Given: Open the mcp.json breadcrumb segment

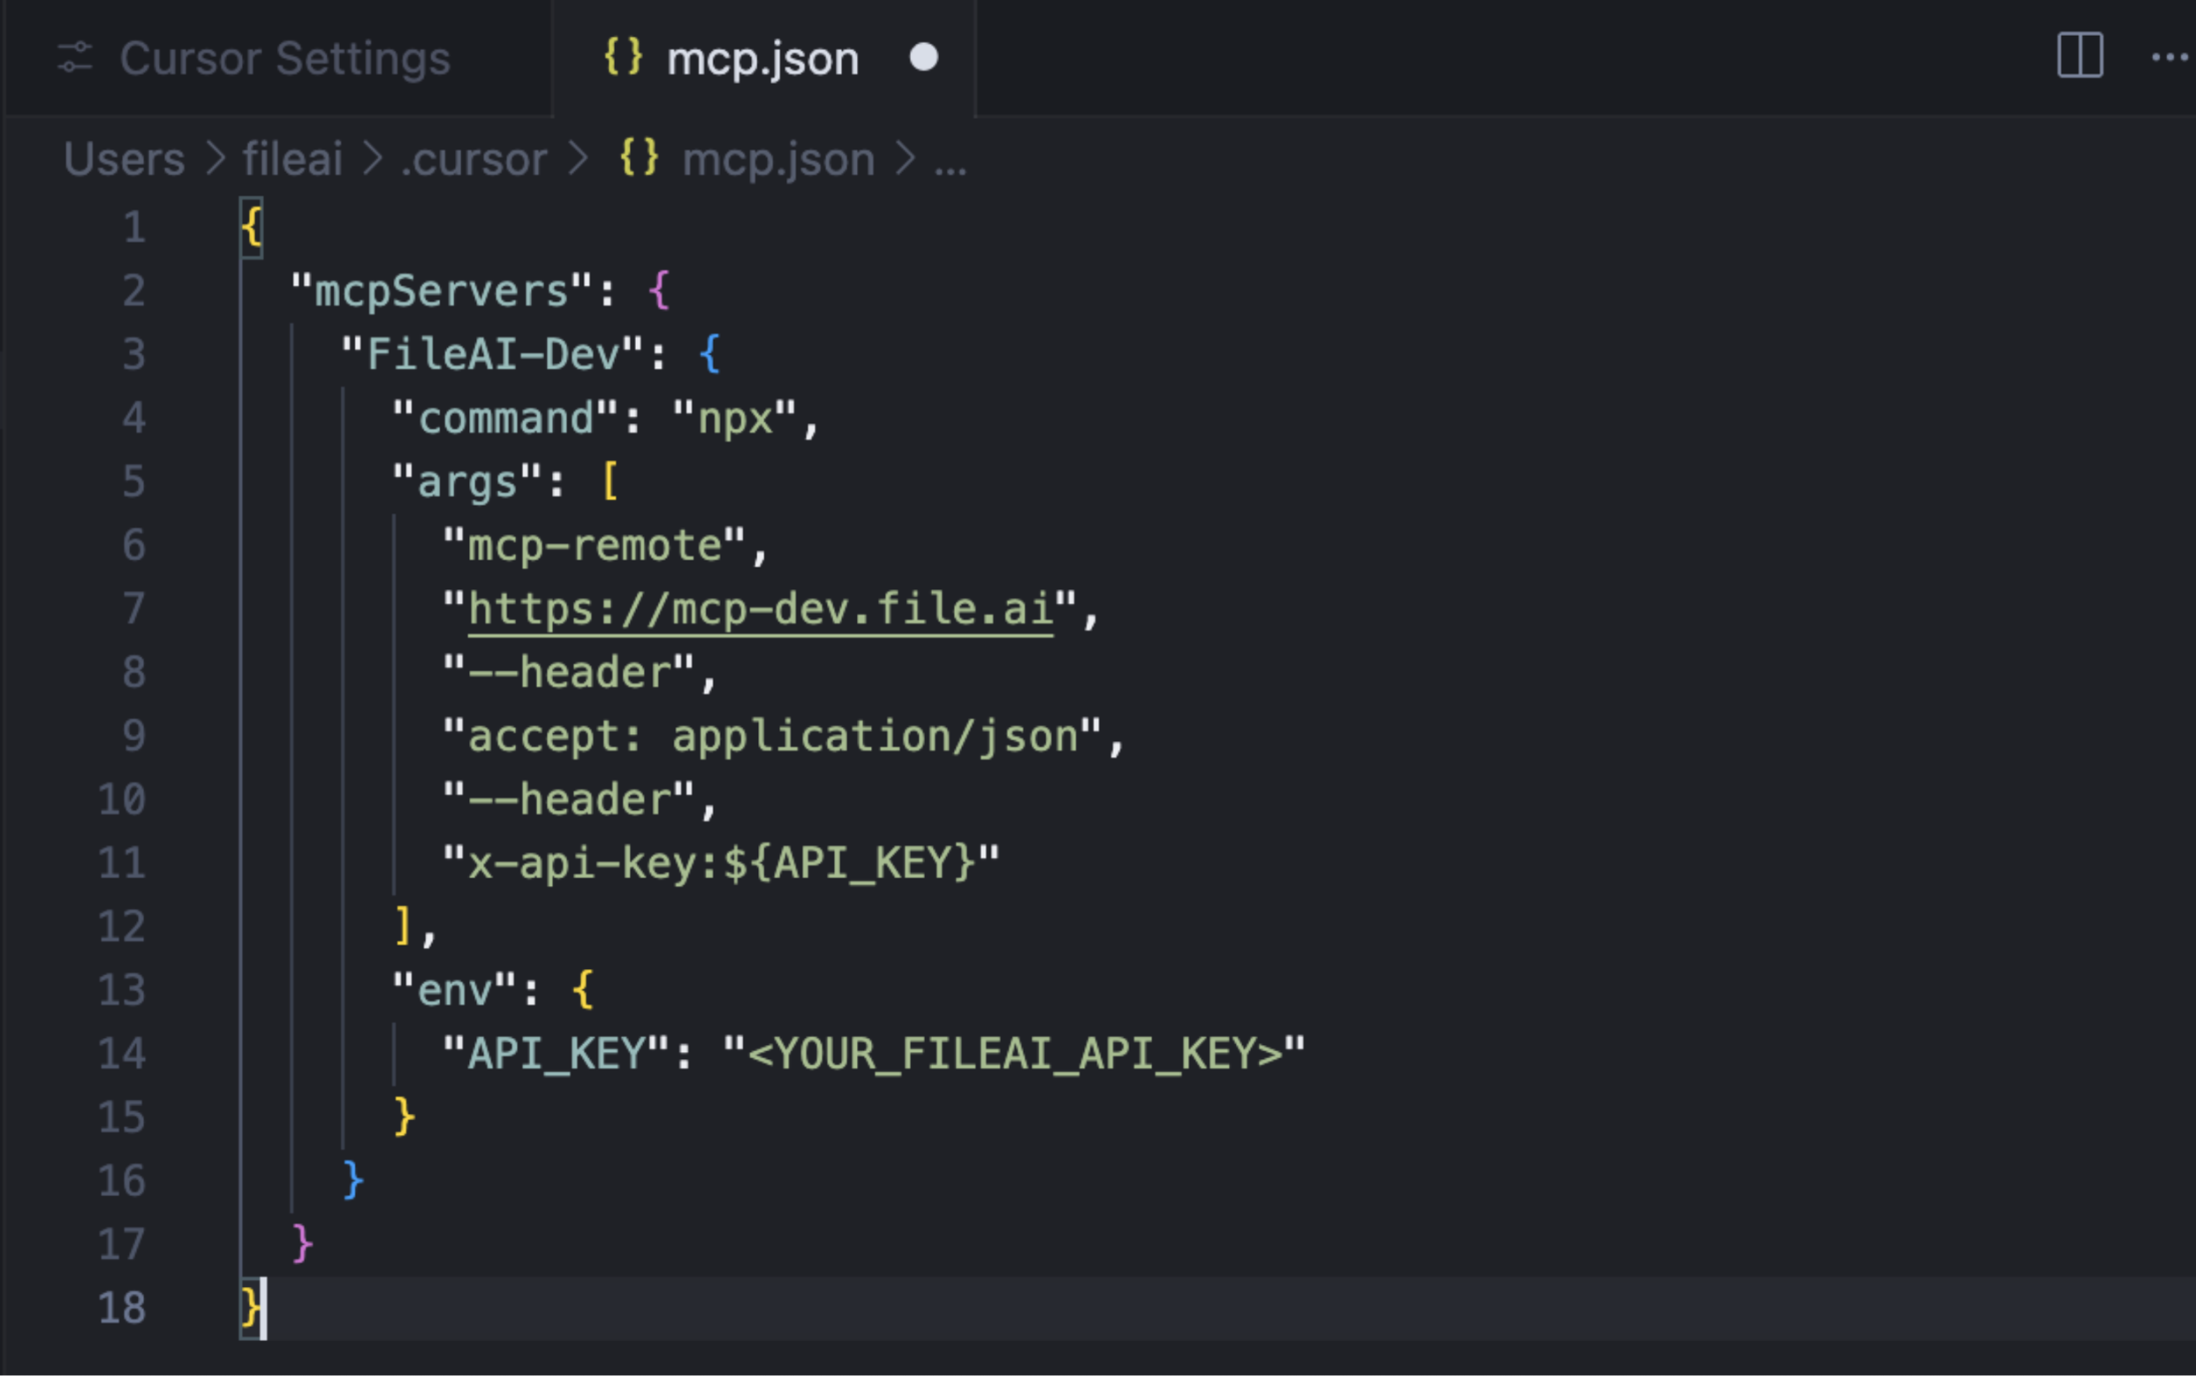Looking at the screenshot, I should pyautogui.click(x=778, y=160).
